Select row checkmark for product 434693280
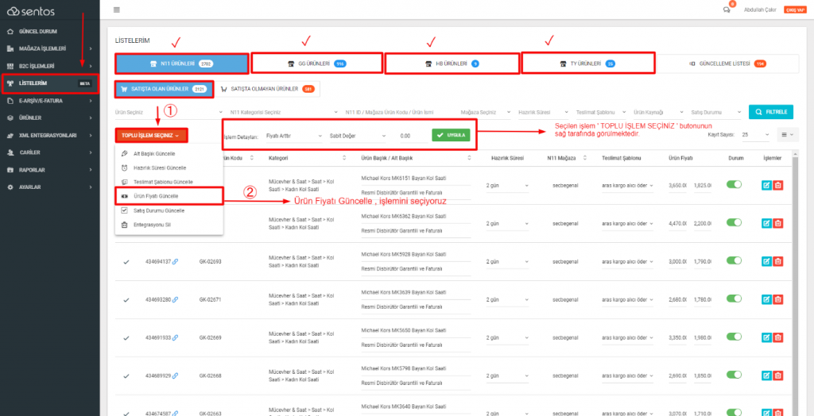The image size is (814, 416). pyautogui.click(x=126, y=299)
